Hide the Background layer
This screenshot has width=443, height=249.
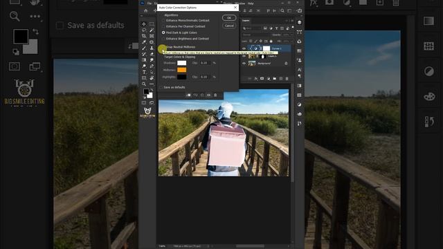pyautogui.click(x=244, y=63)
